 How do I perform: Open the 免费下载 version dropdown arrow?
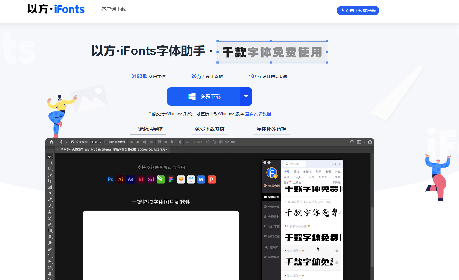pyautogui.click(x=246, y=96)
